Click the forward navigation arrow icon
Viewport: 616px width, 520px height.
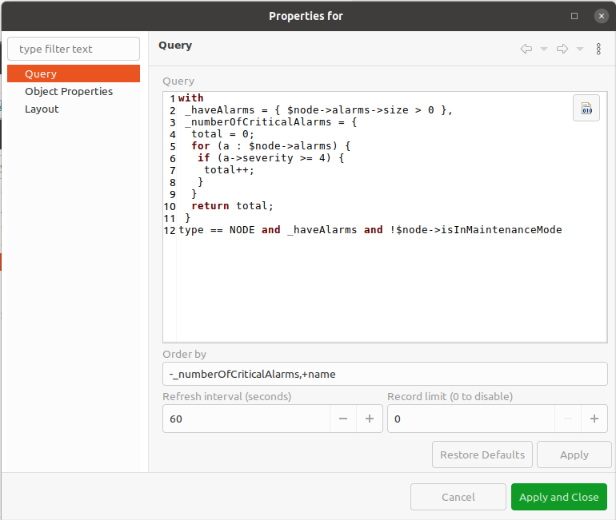[562, 49]
